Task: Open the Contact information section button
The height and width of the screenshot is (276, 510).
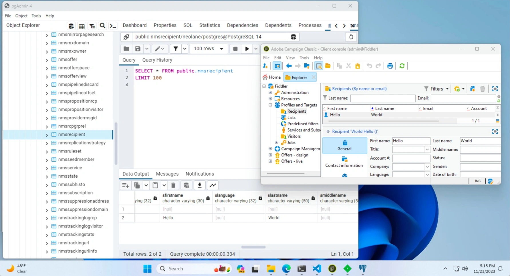Action: [x=344, y=162]
